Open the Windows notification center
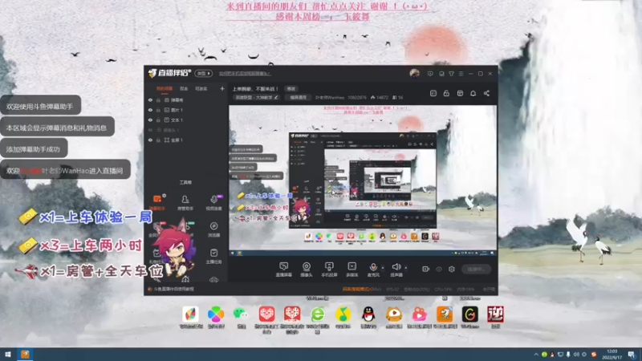Screen dimensions: 642x361 click(x=632, y=355)
